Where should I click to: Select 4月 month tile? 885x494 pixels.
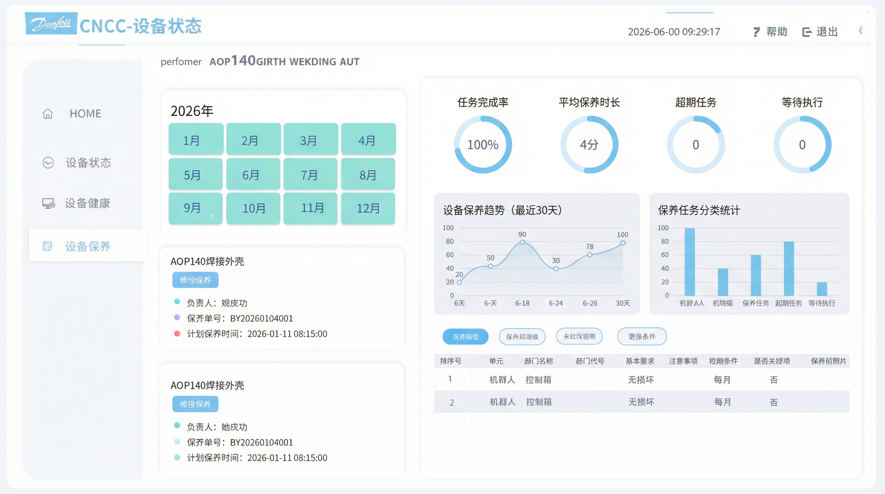(x=368, y=139)
